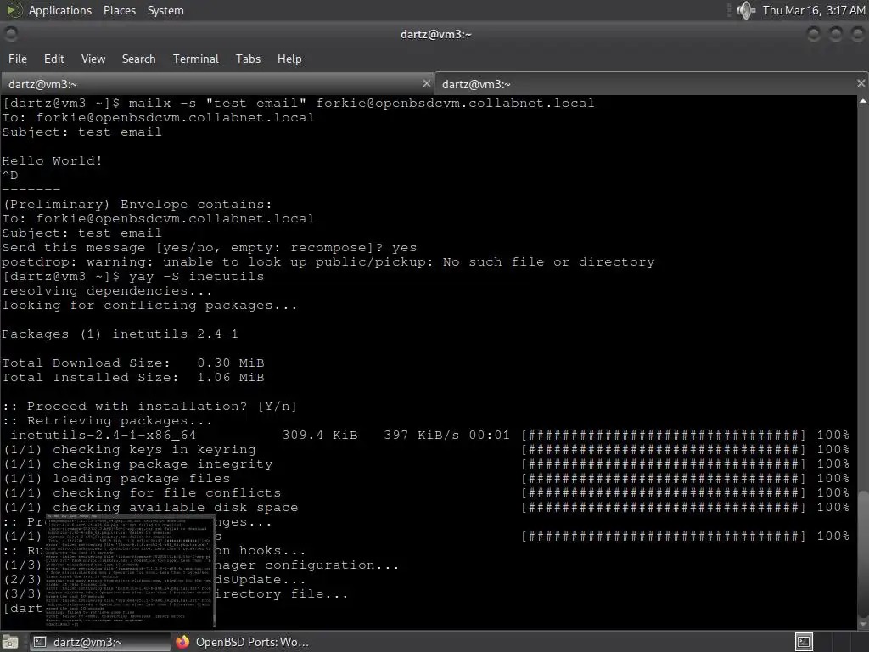Click the workspace switcher icon
This screenshot has width=869, height=652.
click(x=804, y=642)
